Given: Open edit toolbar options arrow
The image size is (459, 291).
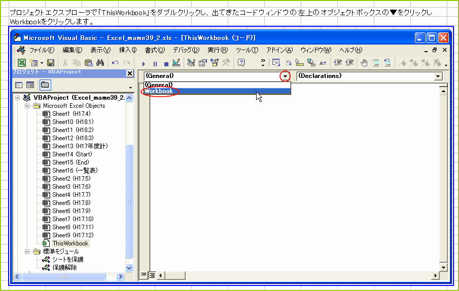Looking at the screenshot, I should 446,65.
